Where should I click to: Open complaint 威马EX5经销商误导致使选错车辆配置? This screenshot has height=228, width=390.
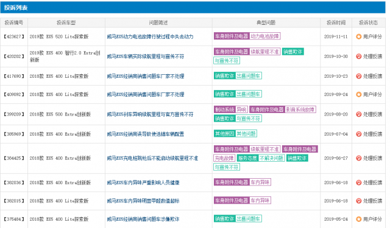click(x=146, y=134)
